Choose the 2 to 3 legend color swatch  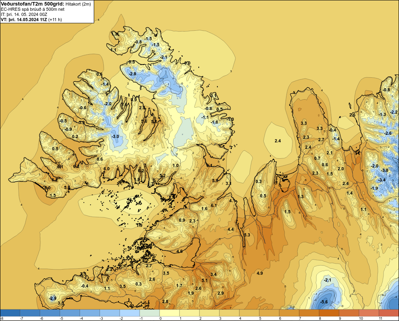[x=210, y=313]
